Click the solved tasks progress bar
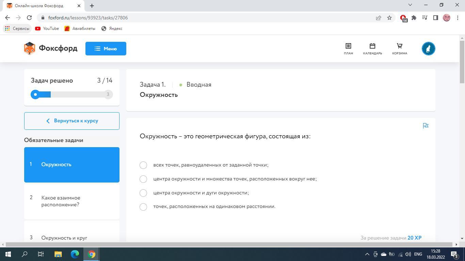The width and height of the screenshot is (465, 261). pos(72,94)
